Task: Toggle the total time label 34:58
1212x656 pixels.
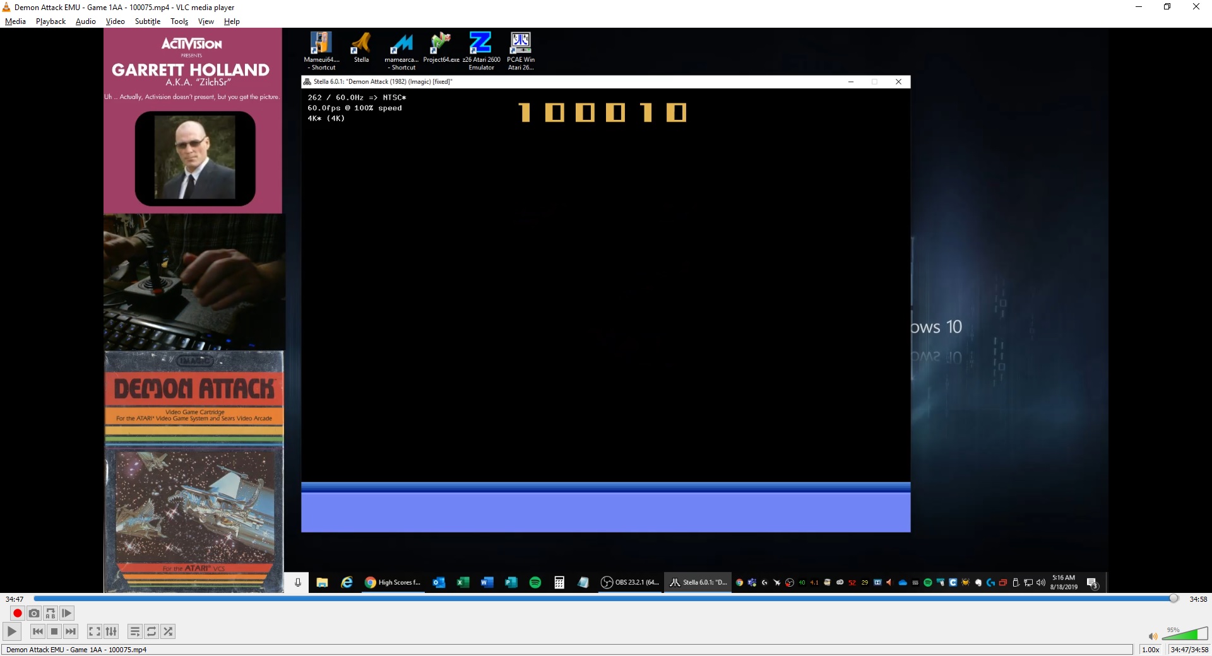Action: 1198,599
